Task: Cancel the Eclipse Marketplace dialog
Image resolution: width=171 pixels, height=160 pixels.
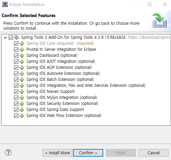Action: 154,153
